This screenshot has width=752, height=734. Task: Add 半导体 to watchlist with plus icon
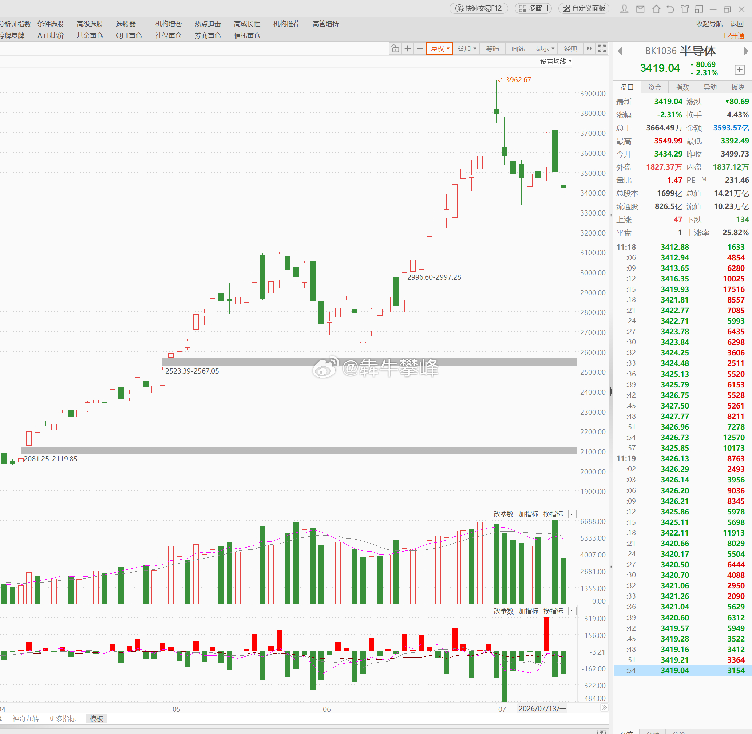coord(739,70)
